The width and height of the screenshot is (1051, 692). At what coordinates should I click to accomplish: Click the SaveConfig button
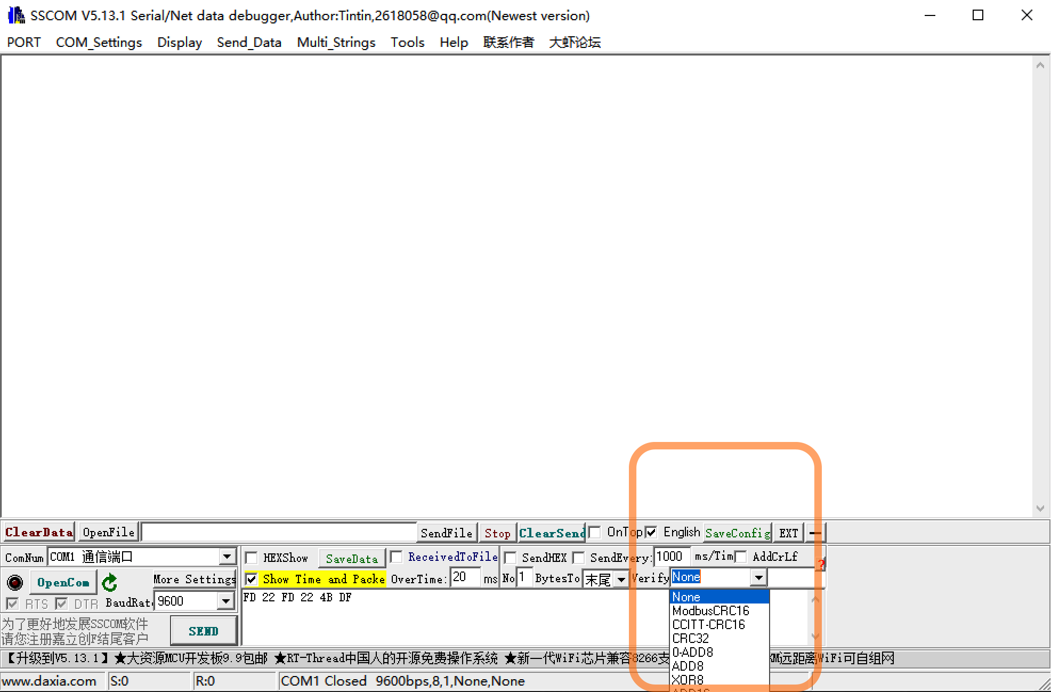pos(738,533)
